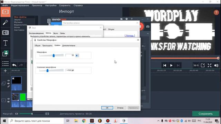
Task: Open the Запись tab in Звук window
Action: (x=48, y=33)
